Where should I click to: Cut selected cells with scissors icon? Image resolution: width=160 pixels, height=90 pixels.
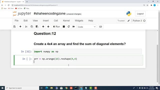[26, 27]
